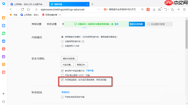Click the screenshot scissors icon
188x105 pixels.
pyautogui.click(x=159, y=9)
